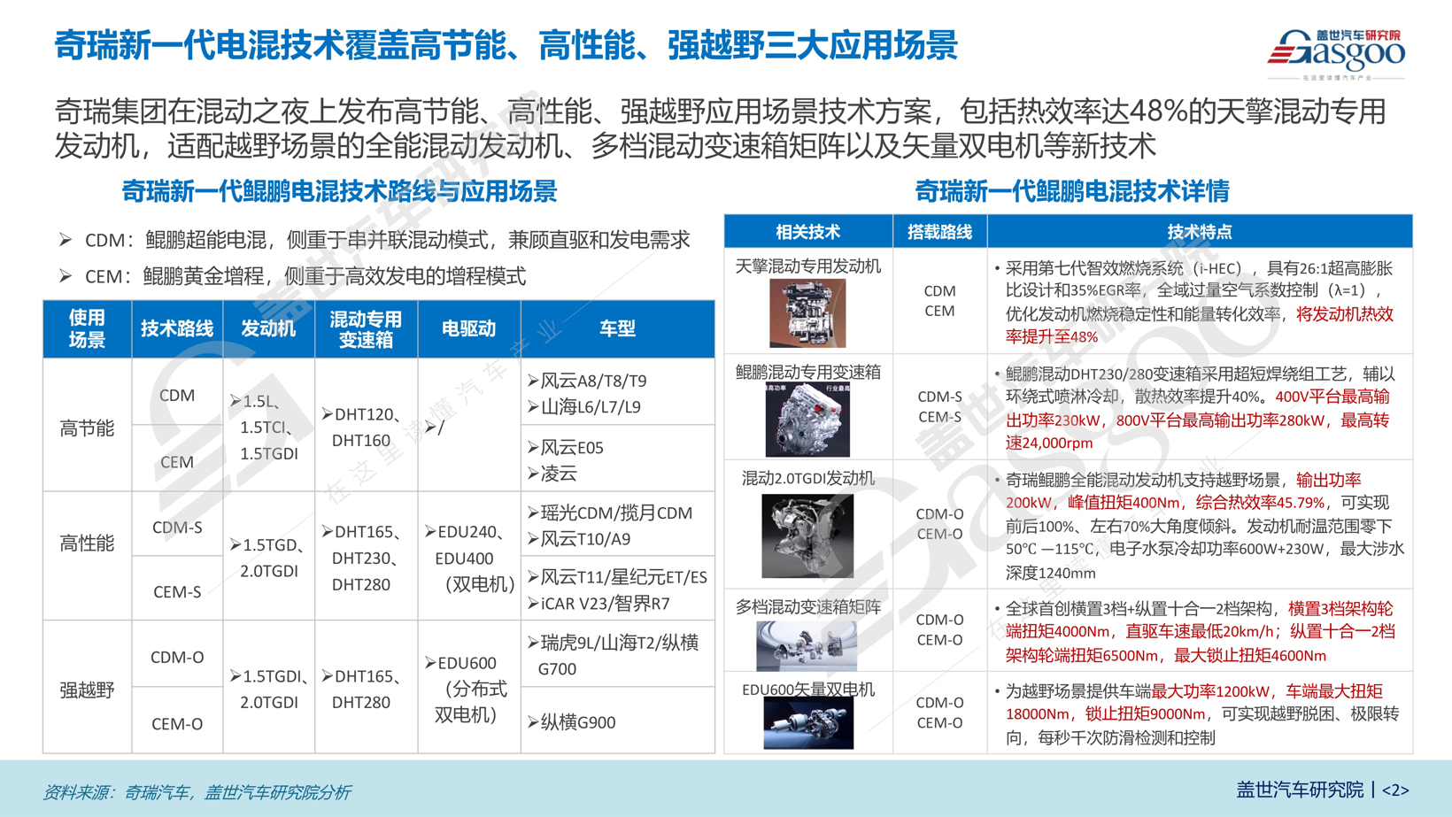The image size is (1452, 817).
Task: Click the 鲲鹏混动专用变速箱 product image
Action: pyautogui.click(x=807, y=420)
